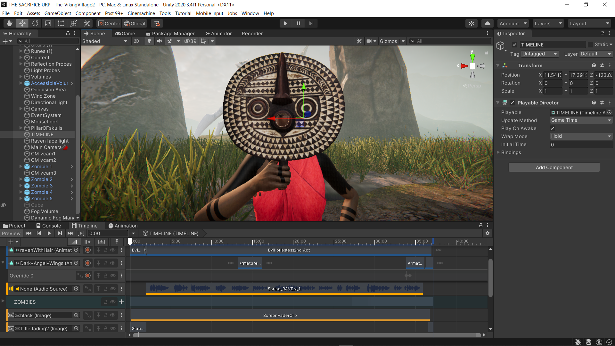Open the Tag Untagged dropdown
Viewport: 615px width, 346px height.
pyautogui.click(x=540, y=54)
